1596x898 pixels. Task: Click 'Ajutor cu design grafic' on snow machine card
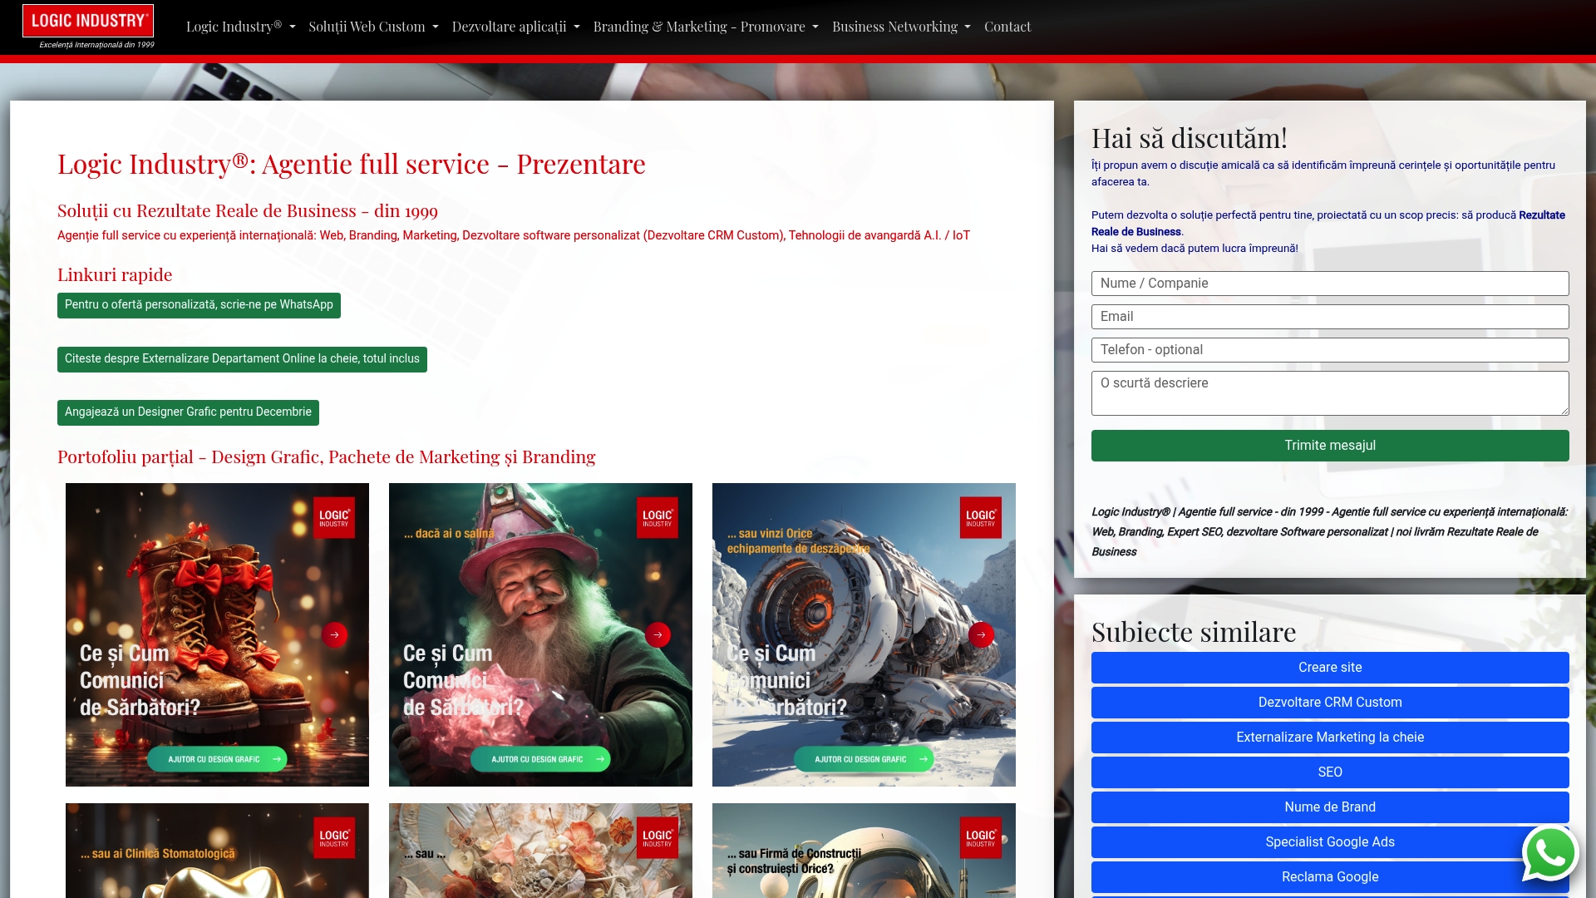[x=864, y=758]
